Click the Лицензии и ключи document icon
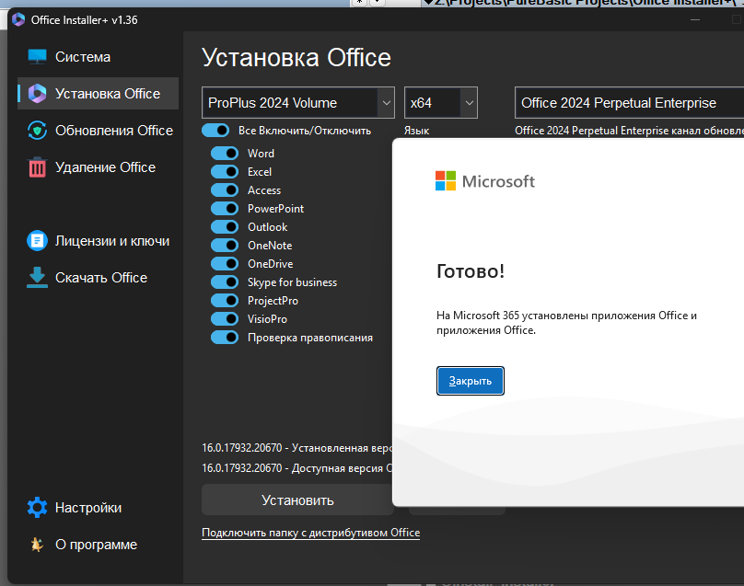The width and height of the screenshot is (744, 586). pos(37,241)
